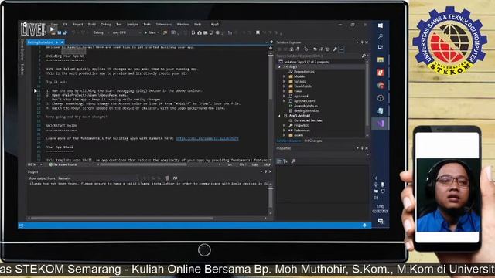Toggle Word Wrap in Output panel
The height and width of the screenshot is (278, 495).
point(175,178)
